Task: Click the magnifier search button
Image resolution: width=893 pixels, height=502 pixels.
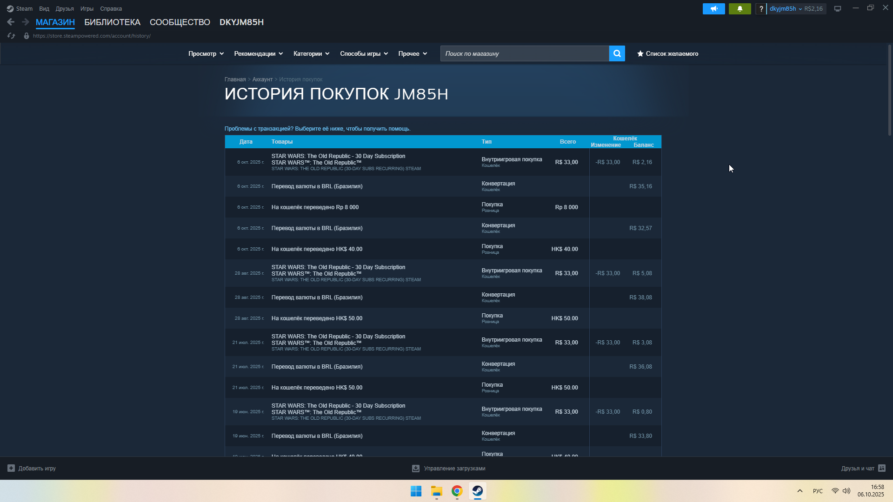Action: coord(617,53)
